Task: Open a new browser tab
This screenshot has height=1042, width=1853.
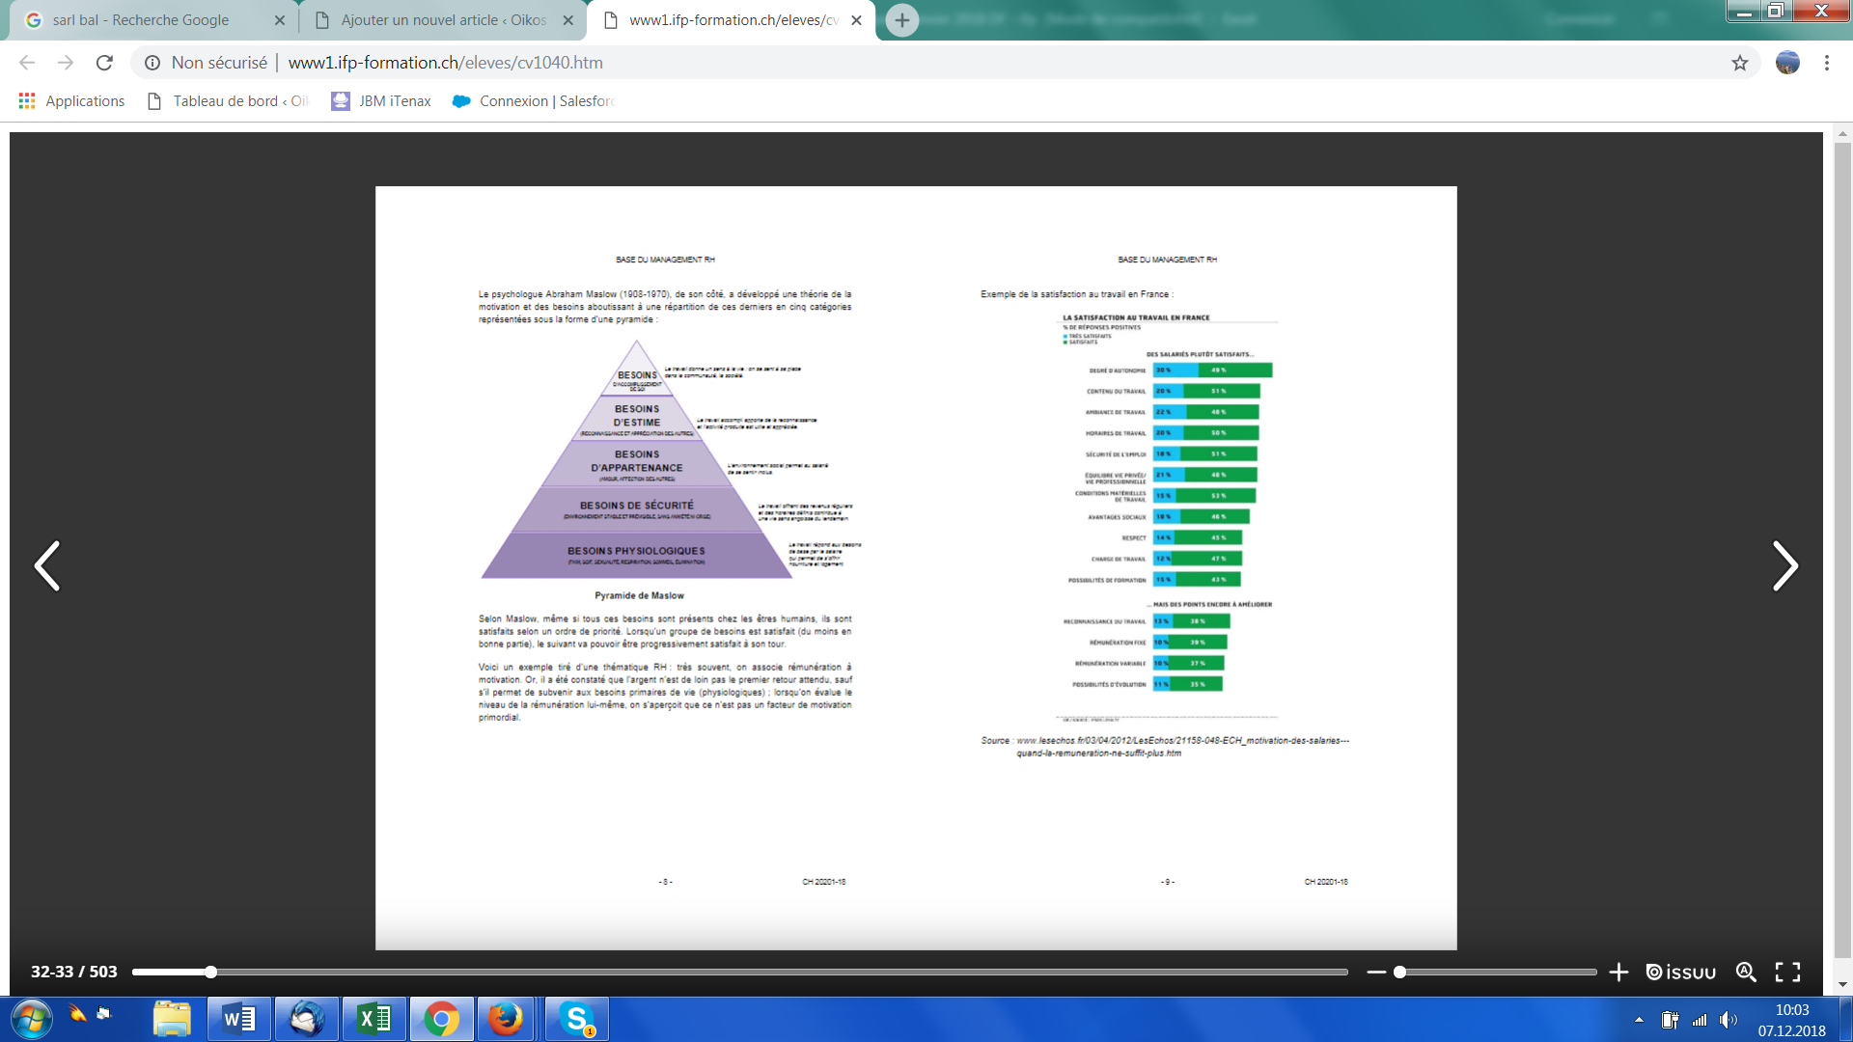Action: coord(901,20)
